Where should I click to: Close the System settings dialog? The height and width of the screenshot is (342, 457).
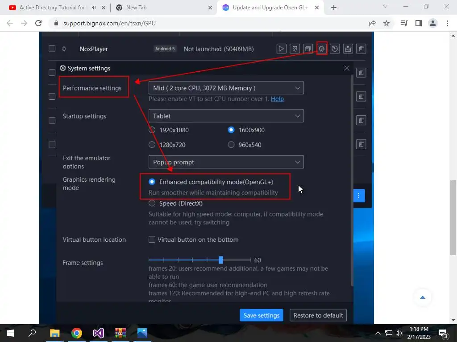(346, 68)
